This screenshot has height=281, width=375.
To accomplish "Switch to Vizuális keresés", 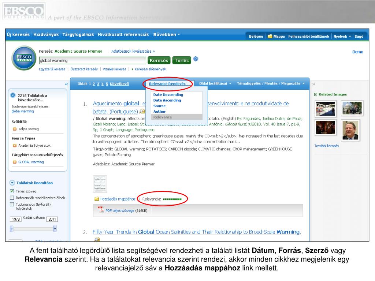I will coord(114,69).
